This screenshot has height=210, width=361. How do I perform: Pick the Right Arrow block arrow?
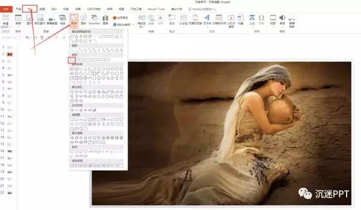(x=72, y=92)
